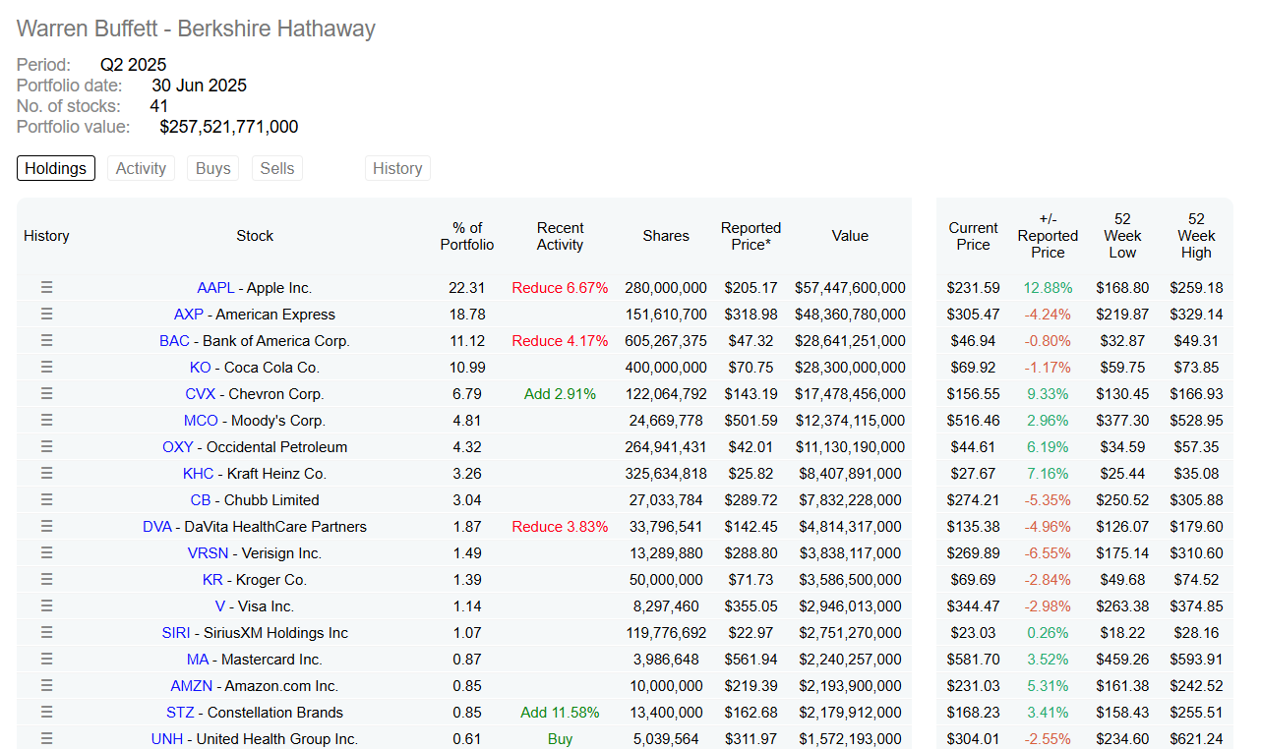Open history icon for Verisign row
1261x749 pixels.
coord(46,553)
